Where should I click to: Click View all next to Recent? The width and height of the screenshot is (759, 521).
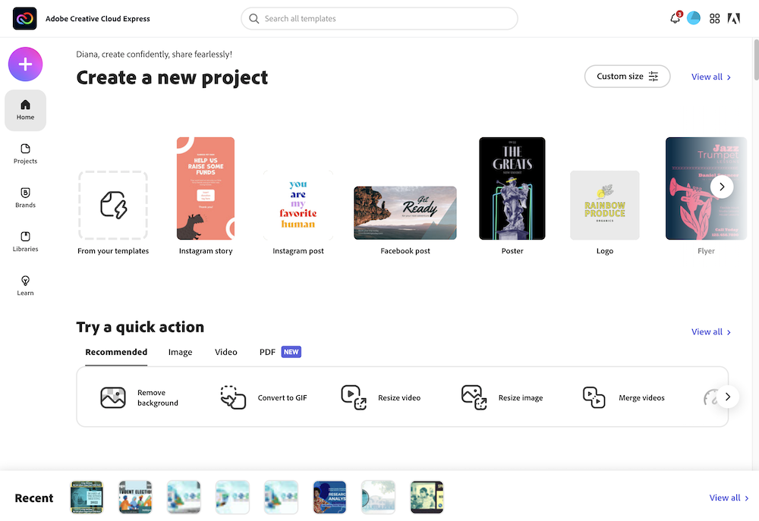(729, 497)
